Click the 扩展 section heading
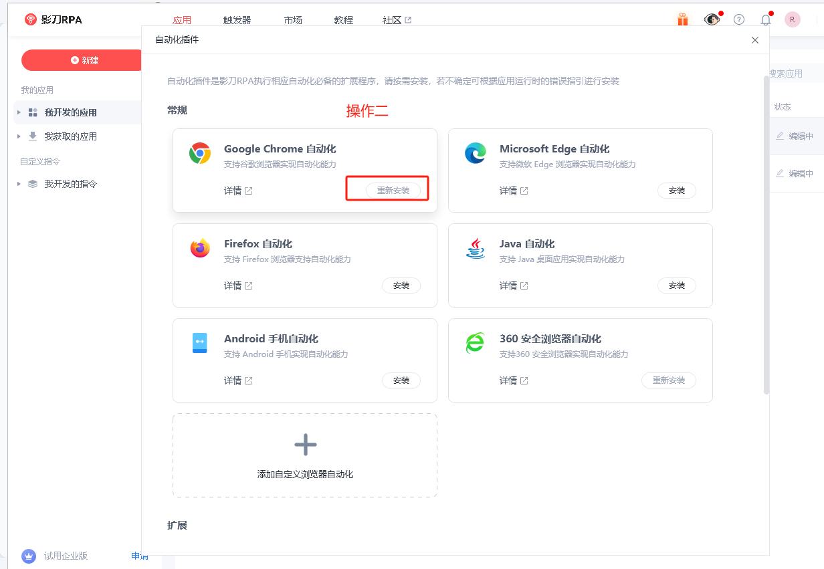Viewport: 824px width, 569px height. coord(177,526)
